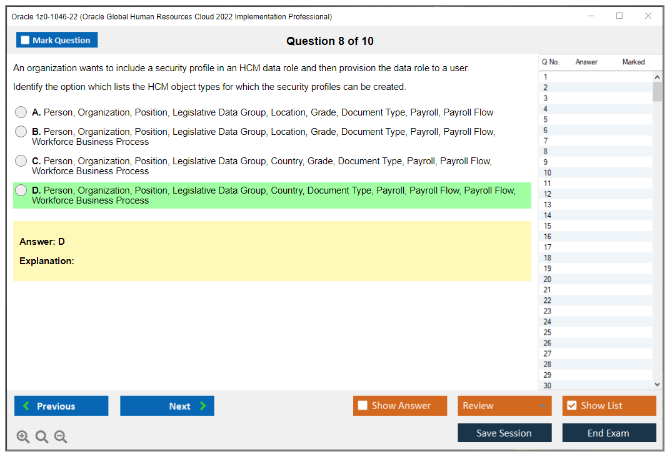This screenshot has height=459, width=672.
Task: Click the checkbox icon inside Mark Question
Action: point(24,39)
